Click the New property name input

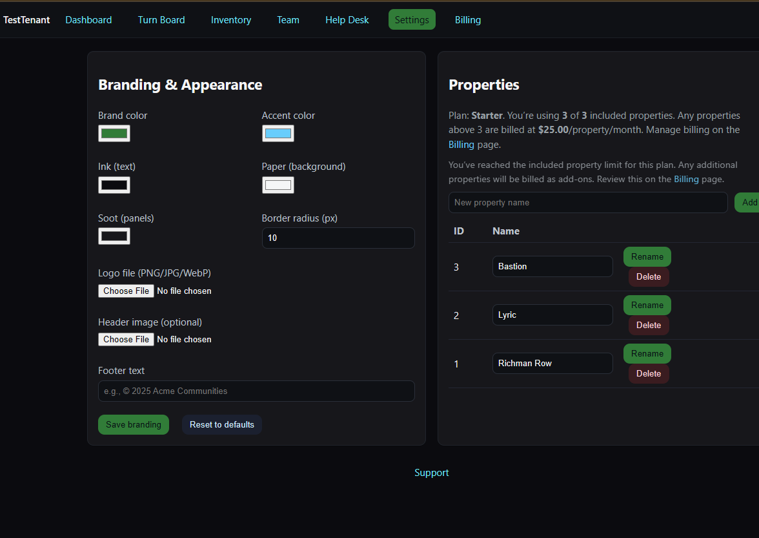pyautogui.click(x=587, y=203)
